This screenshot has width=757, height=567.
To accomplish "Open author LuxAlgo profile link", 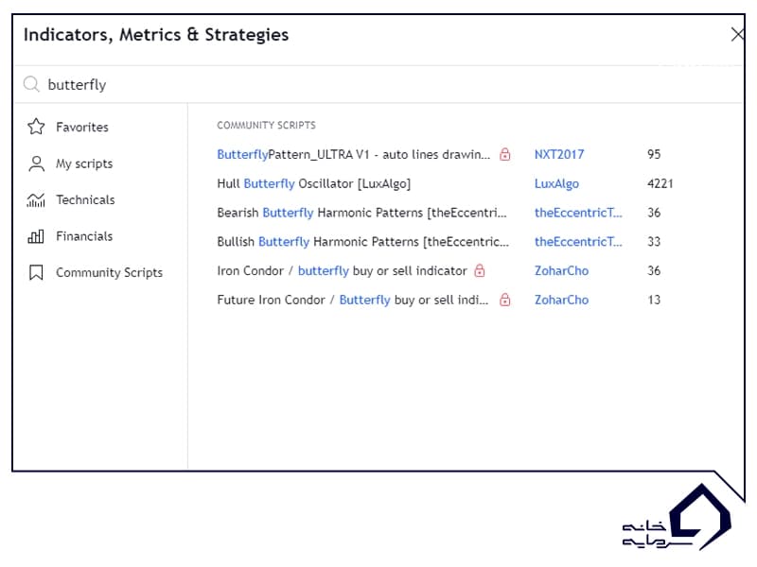I will (556, 183).
